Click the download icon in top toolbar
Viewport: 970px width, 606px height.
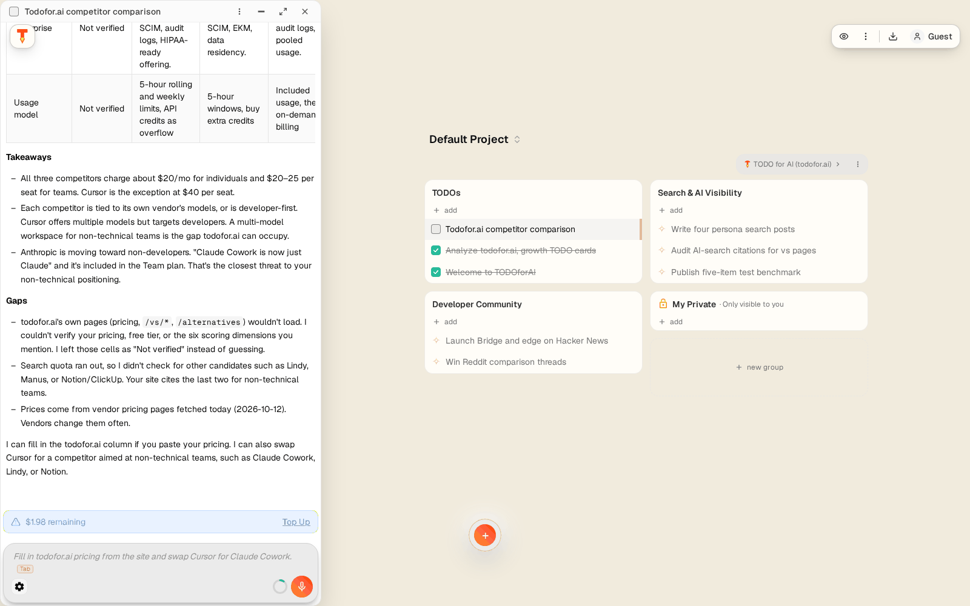893,36
